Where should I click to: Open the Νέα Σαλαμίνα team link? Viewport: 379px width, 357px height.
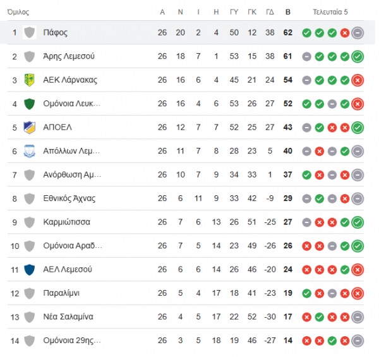coord(68,317)
